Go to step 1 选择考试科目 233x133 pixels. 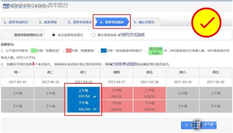pyautogui.click(x=16, y=22)
